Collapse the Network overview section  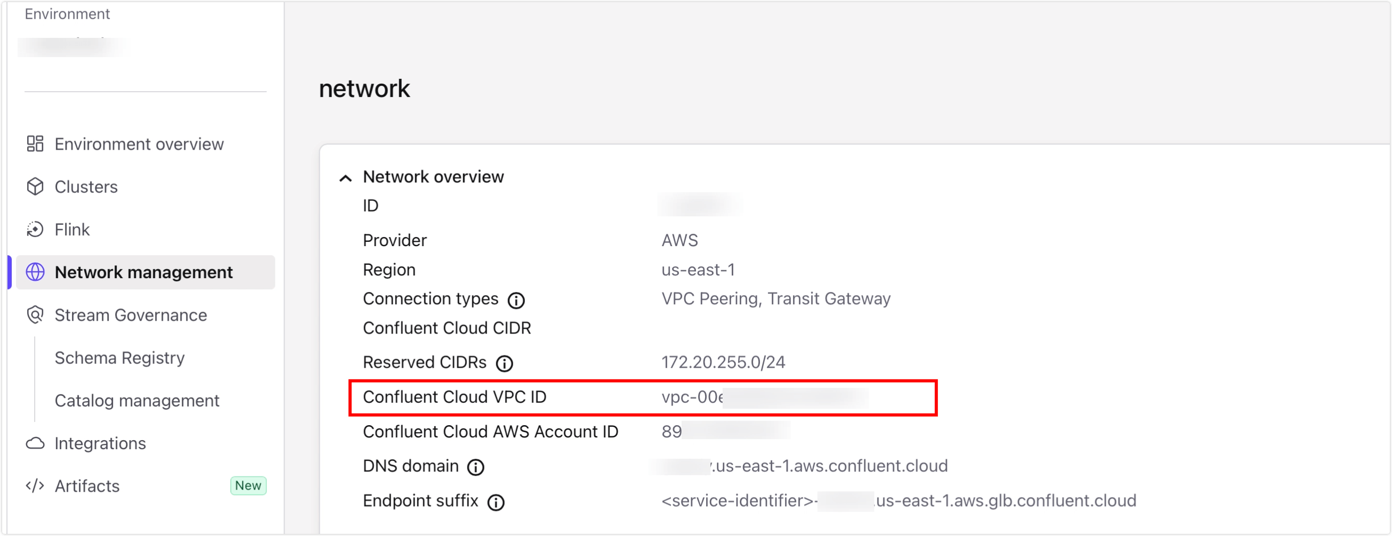[346, 177]
